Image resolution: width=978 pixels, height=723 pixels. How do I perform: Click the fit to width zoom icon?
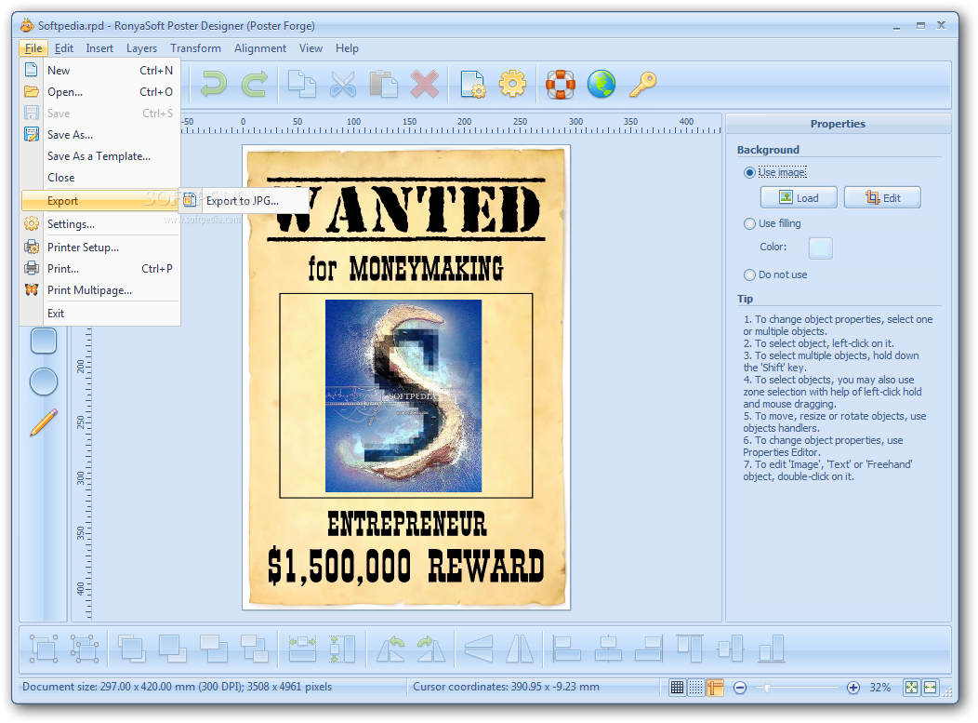click(930, 688)
